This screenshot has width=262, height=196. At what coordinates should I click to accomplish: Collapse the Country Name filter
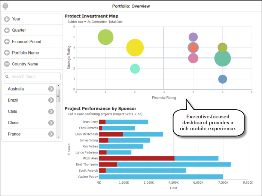click(x=7, y=64)
